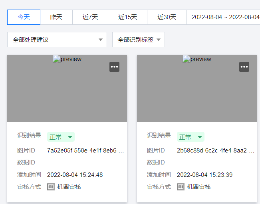Expand the 正常 result dropdown on the 2b68c88d card
The image size is (260, 204).
point(191,137)
